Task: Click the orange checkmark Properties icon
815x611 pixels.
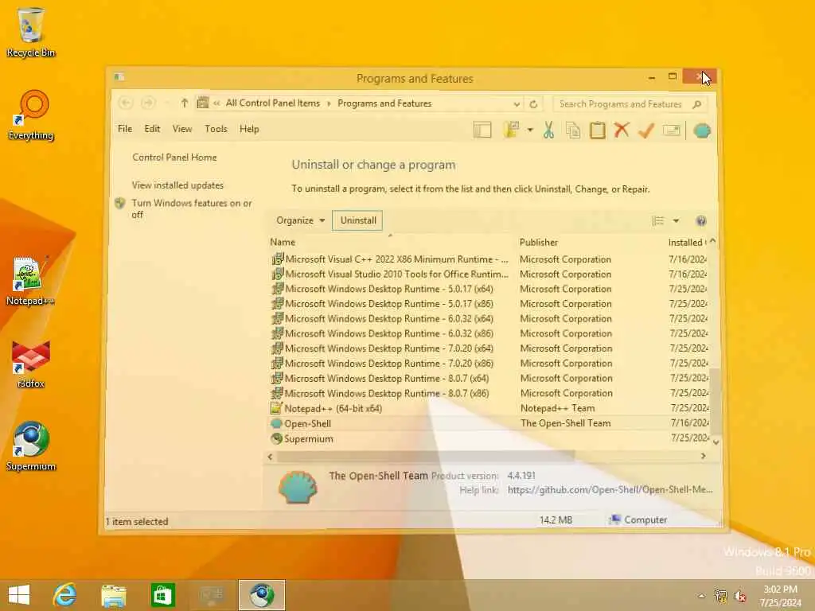Action: click(646, 130)
